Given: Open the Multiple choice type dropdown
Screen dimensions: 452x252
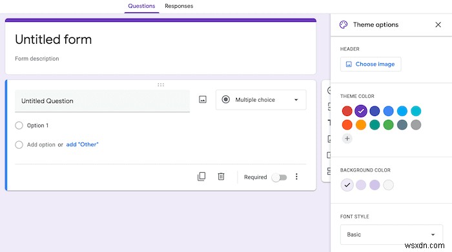Looking at the screenshot, I should click(x=261, y=100).
